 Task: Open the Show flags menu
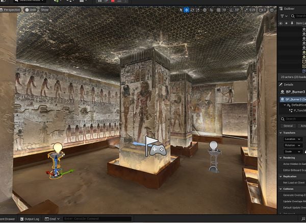tap(44, 10)
